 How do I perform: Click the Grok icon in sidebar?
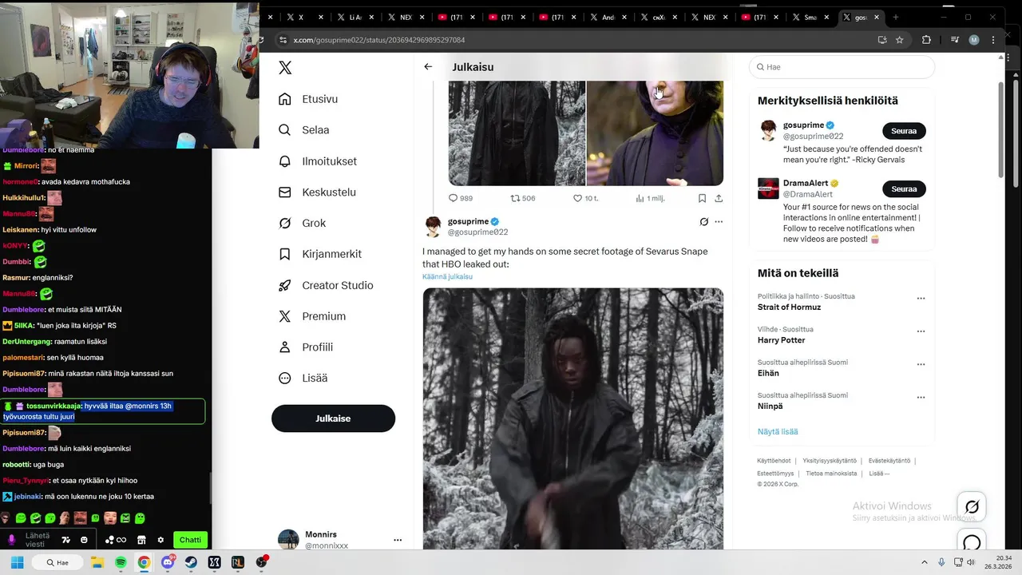pos(285,224)
